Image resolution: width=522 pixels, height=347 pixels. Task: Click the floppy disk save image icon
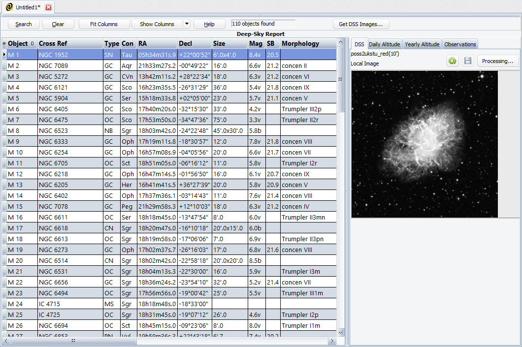[467, 61]
